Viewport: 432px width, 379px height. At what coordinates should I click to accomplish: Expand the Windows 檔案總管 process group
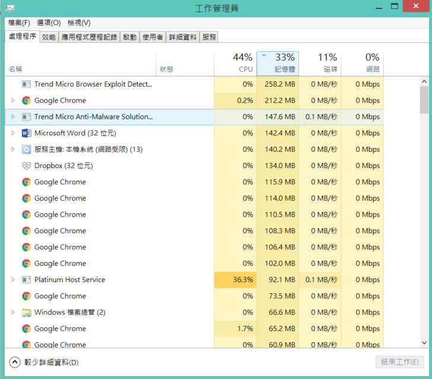coord(13,312)
